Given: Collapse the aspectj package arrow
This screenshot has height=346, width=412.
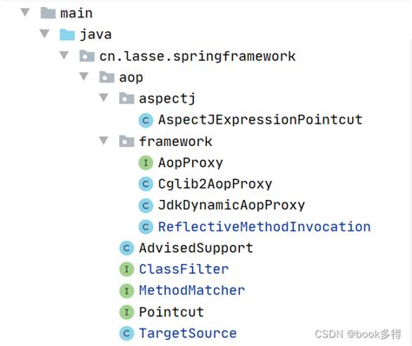Looking at the screenshot, I should 103,97.
